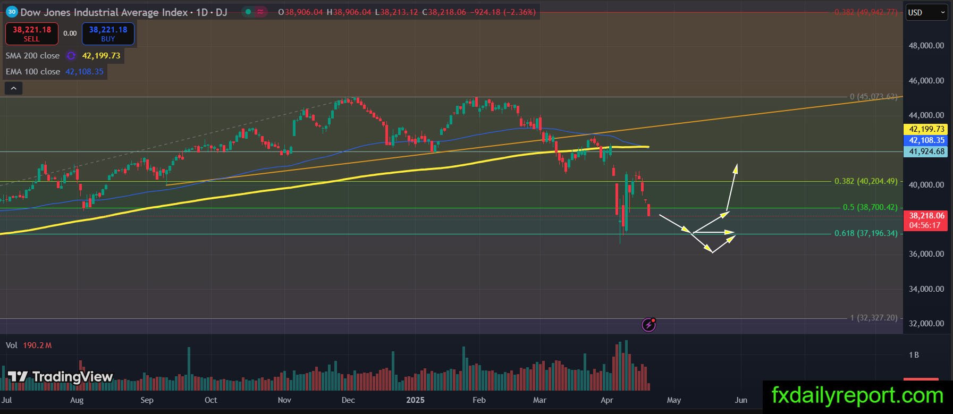Screen dimensions: 953x414
Task: Click the 48,000.00 price scale mark
Action: click(926, 46)
